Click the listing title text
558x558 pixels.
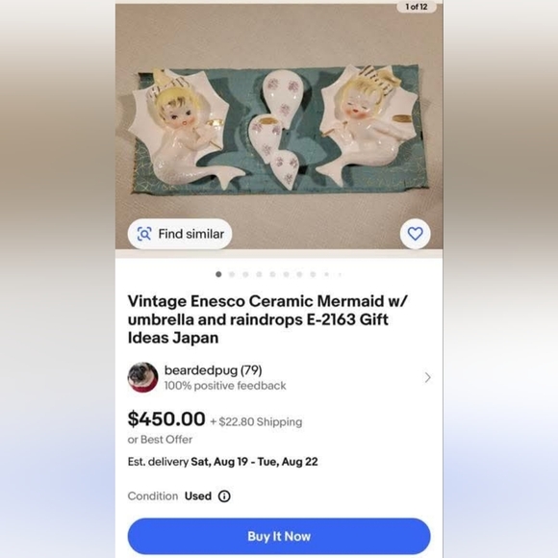(x=267, y=319)
